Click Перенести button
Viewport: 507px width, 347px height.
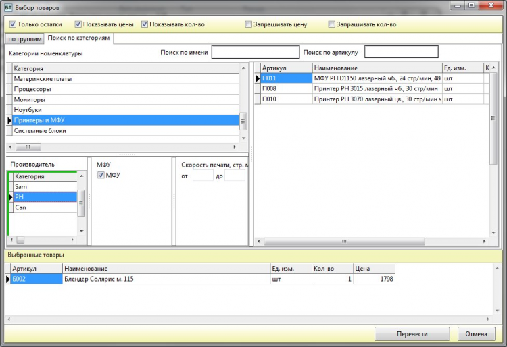click(412, 333)
